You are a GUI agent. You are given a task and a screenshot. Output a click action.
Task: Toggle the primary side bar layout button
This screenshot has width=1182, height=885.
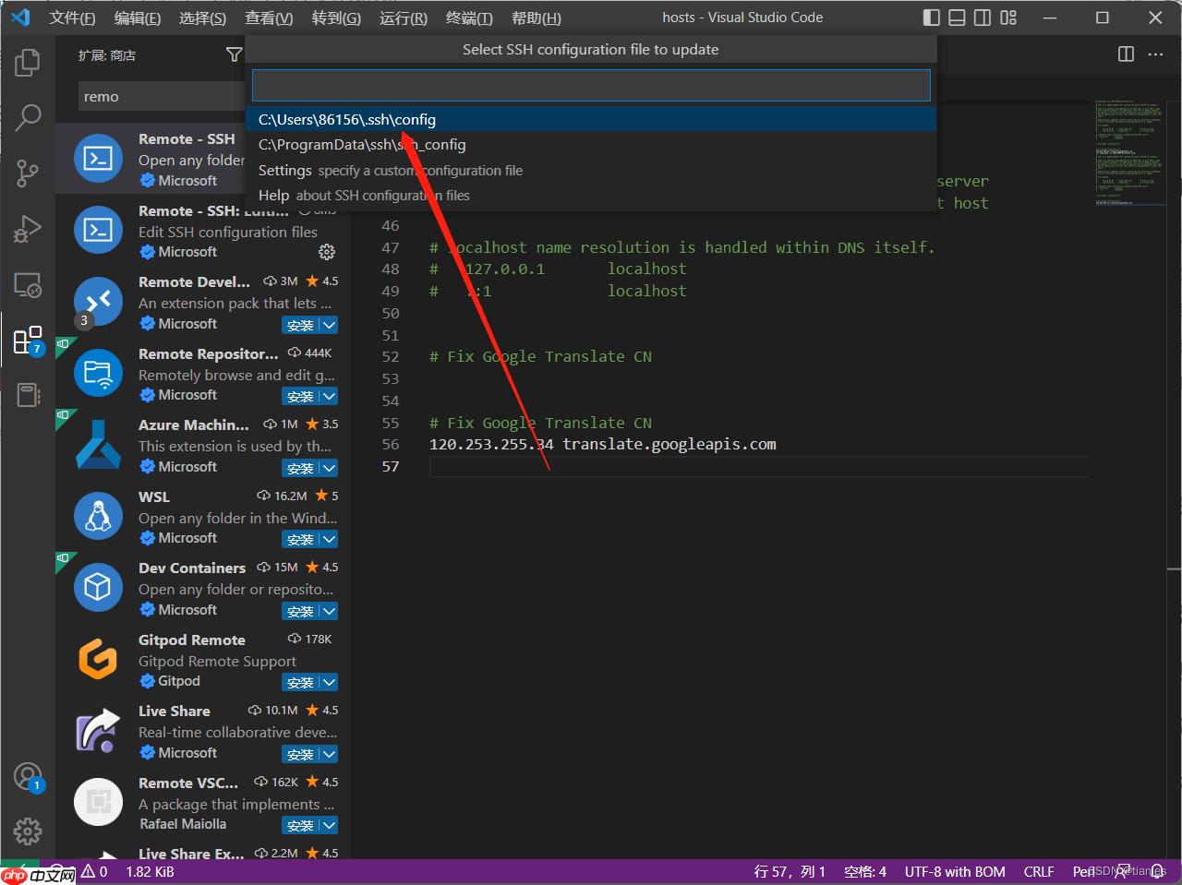pos(932,18)
